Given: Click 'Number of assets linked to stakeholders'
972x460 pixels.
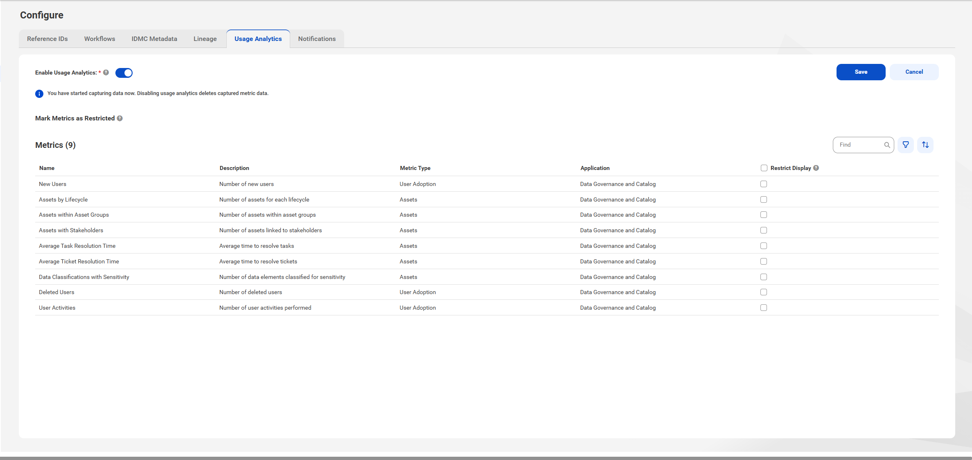Looking at the screenshot, I should coord(271,231).
